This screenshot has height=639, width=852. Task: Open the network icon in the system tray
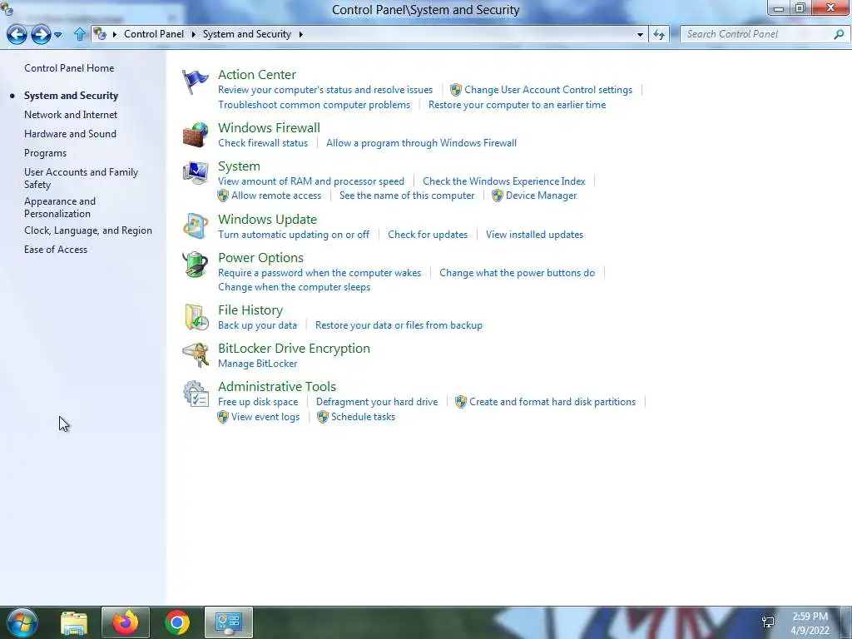click(768, 622)
